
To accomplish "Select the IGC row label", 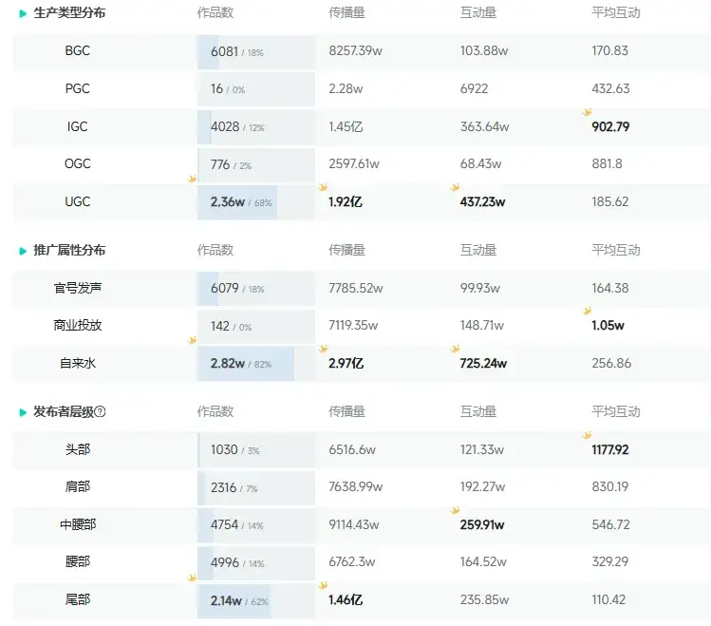I will (x=78, y=126).
